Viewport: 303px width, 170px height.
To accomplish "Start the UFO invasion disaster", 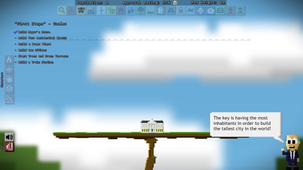I will pyautogui.click(x=9, y=89).
